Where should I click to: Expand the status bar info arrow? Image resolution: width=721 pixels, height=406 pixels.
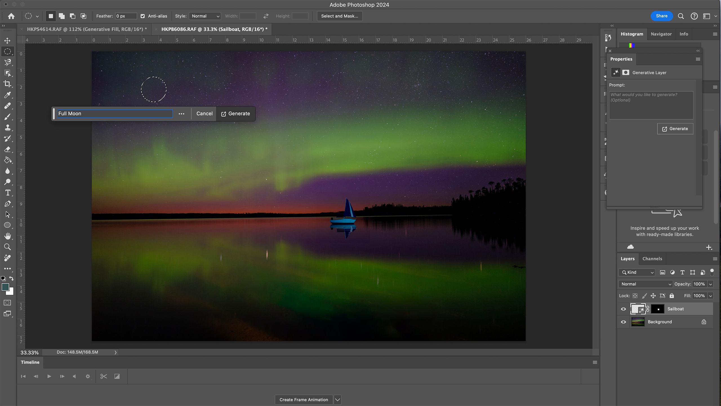(115, 352)
